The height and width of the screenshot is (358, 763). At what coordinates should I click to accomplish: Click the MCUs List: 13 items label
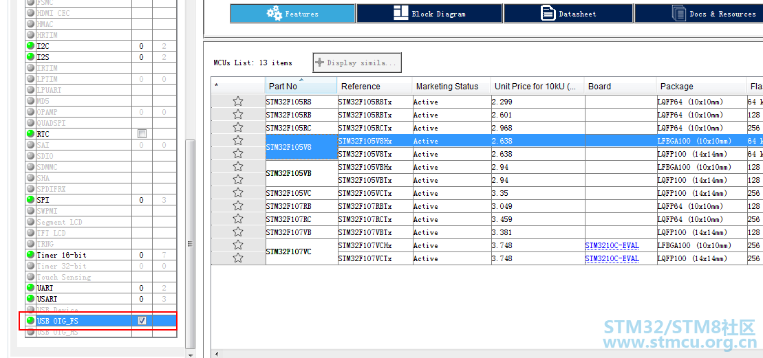253,63
